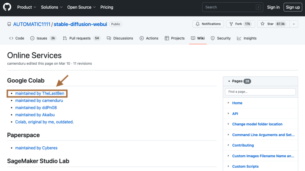
Task: Open the original outdated Colab link
Action: pyautogui.click(x=44, y=122)
